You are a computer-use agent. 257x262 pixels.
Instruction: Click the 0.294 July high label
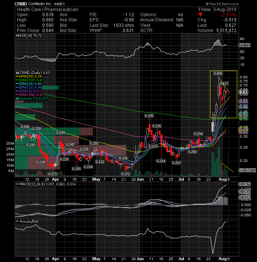point(198,134)
